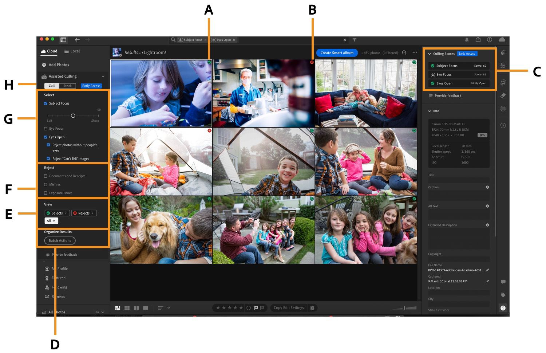
Task: Open Batch Actions
Action: click(60, 240)
